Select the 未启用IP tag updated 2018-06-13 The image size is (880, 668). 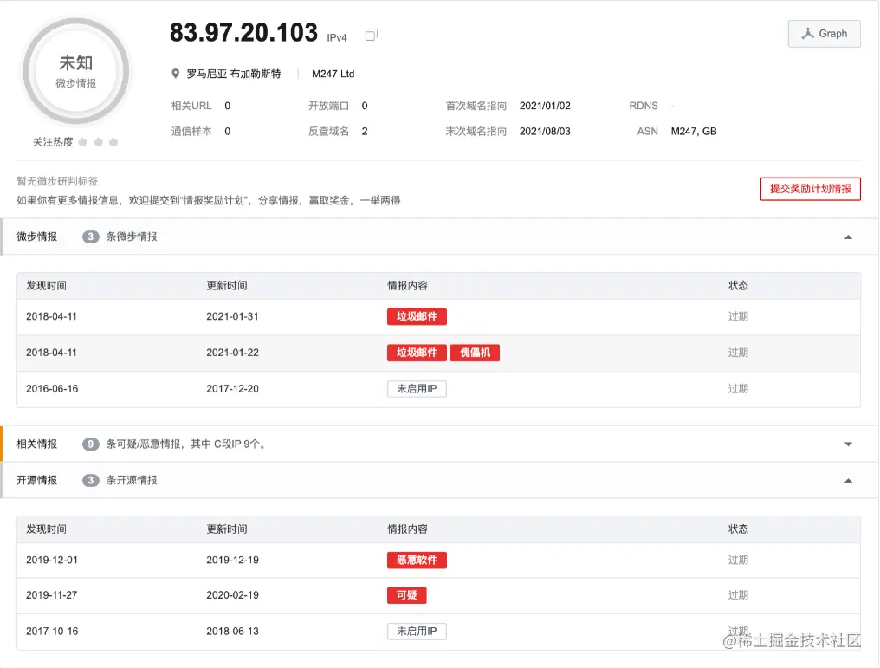point(417,631)
